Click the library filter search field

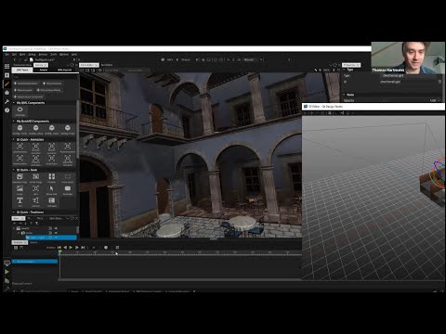[44, 77]
